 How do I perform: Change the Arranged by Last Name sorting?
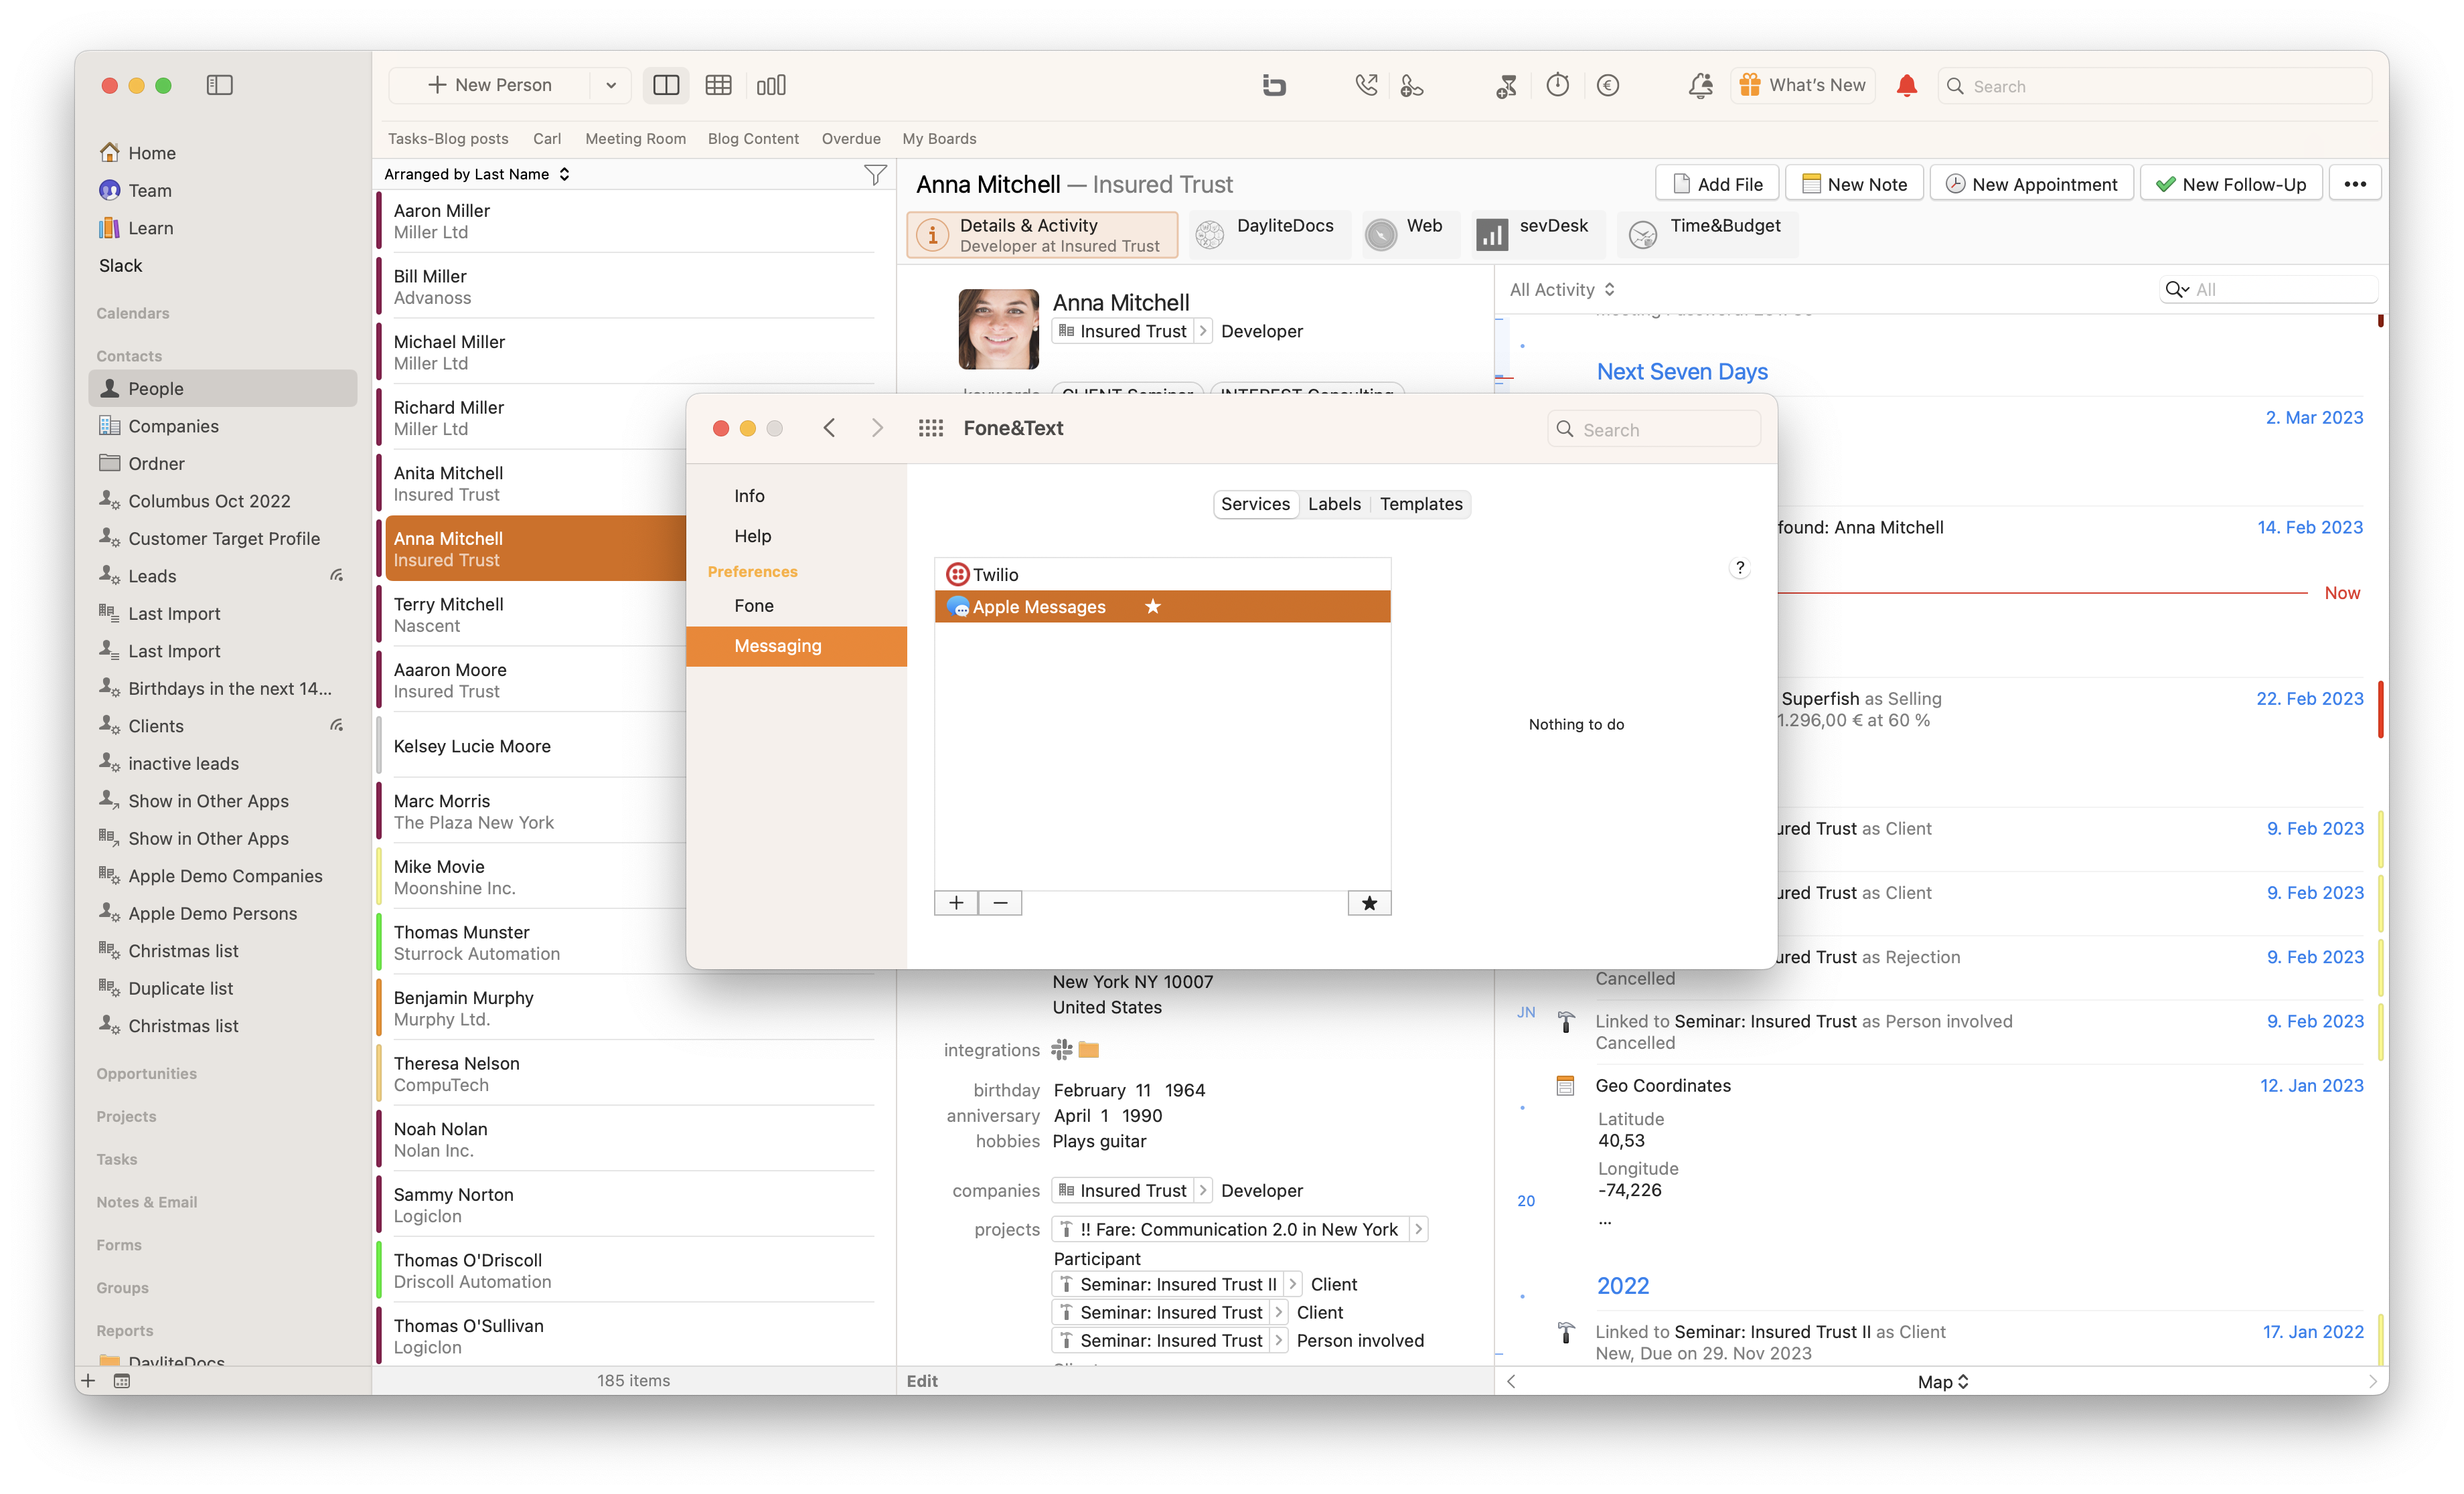(477, 174)
